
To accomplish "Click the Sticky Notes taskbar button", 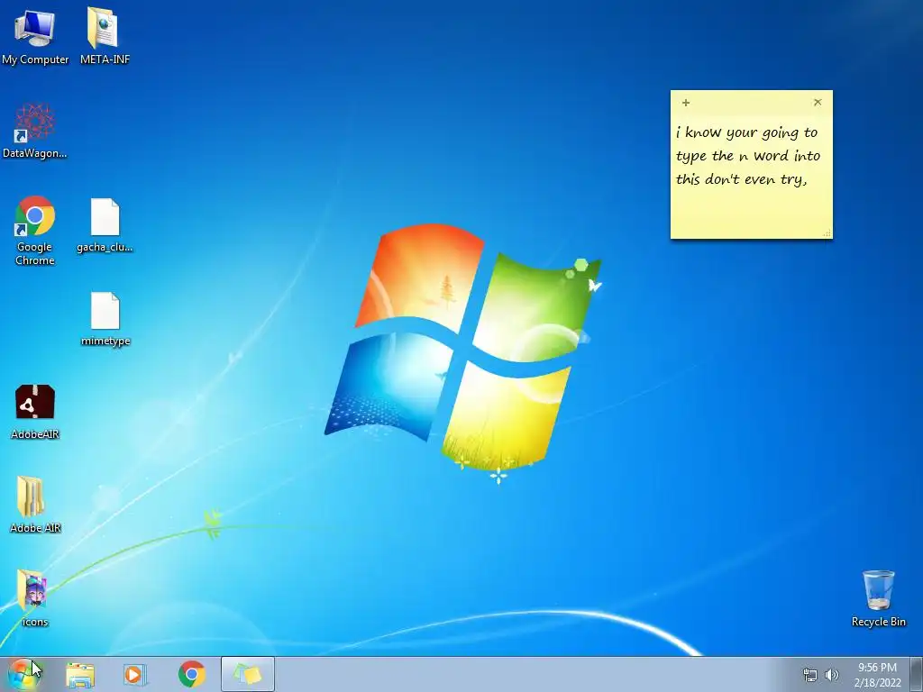I will click(x=248, y=674).
